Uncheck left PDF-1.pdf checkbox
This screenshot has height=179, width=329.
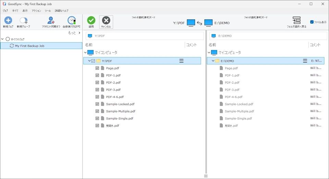97,75
